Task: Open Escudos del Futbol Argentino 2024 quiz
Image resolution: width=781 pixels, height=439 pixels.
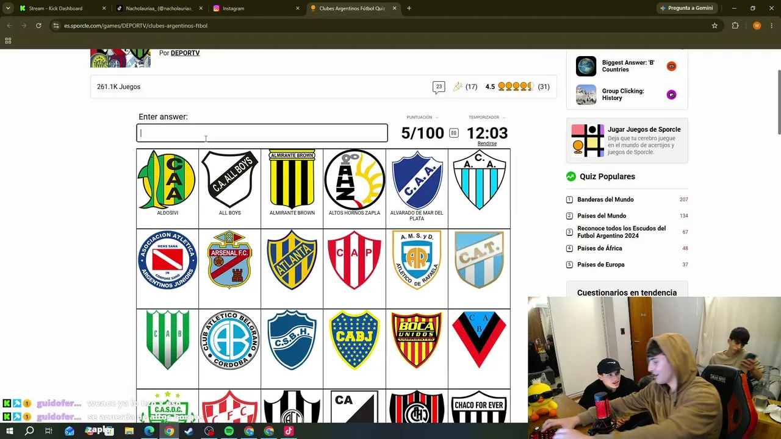Action: pos(621,232)
